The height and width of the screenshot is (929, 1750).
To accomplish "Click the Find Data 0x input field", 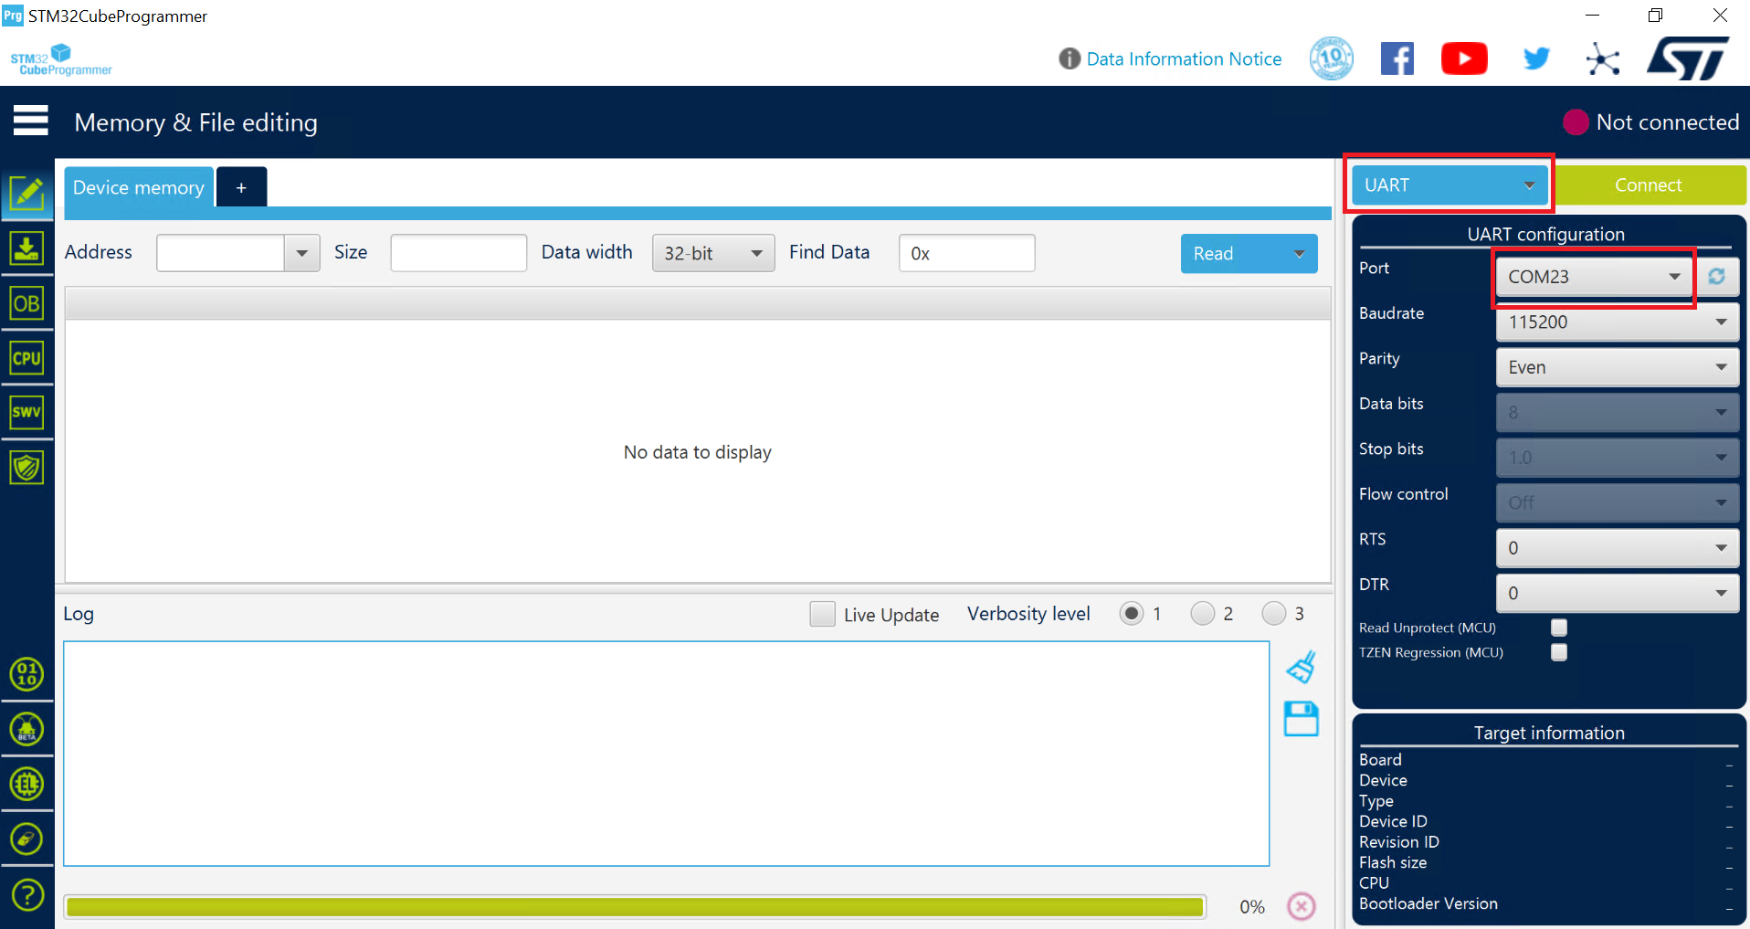I will coord(966,253).
